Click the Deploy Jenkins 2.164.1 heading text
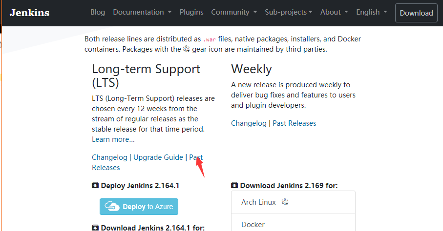Viewport: 443px width, 231px height. (140, 186)
